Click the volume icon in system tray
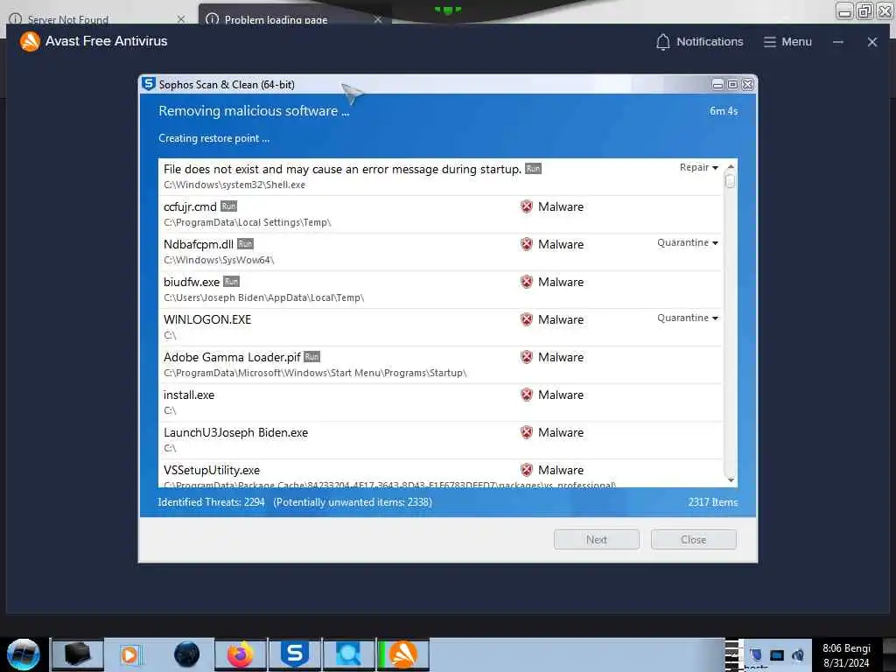 798,654
